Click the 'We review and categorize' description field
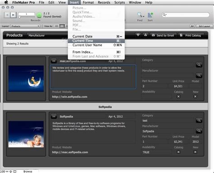Screen dimensions: 214x173 coord(93,77)
